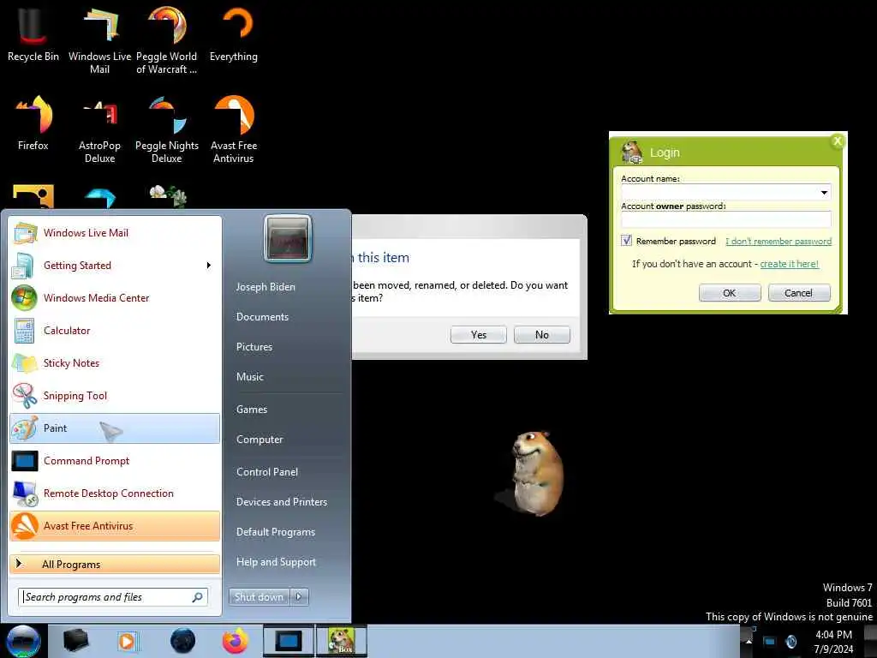Open Music from Start menu
877x658 pixels.
coord(250,377)
